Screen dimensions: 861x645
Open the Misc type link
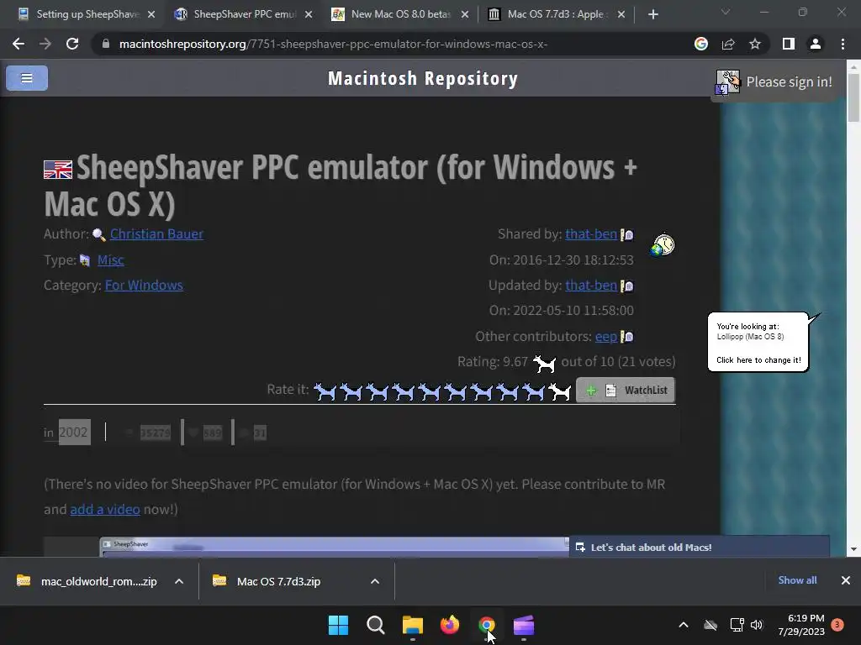(x=110, y=260)
